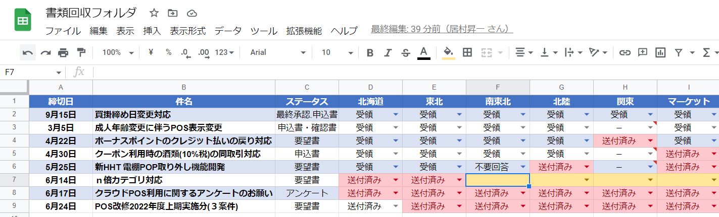Open the ヘルプ menu
Screen dimensions: 719x217
tap(344, 31)
